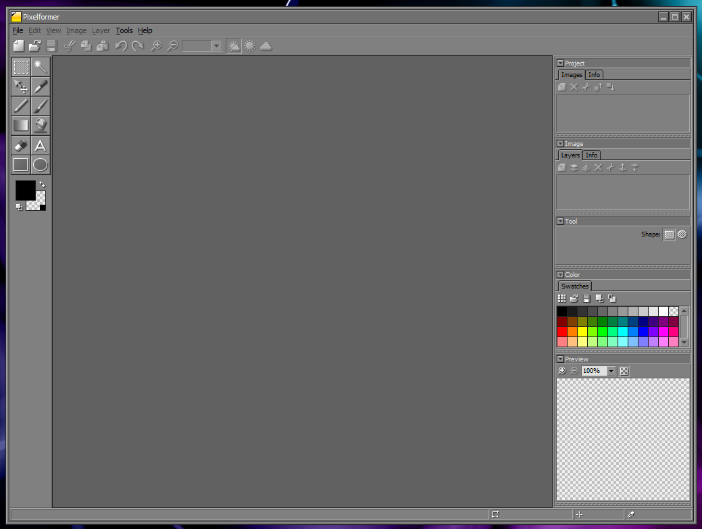Image resolution: width=702 pixels, height=529 pixels.
Task: Collapse the Color panel
Action: [560, 275]
